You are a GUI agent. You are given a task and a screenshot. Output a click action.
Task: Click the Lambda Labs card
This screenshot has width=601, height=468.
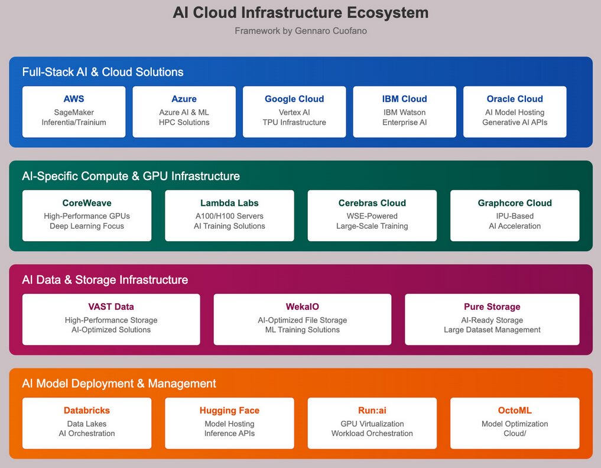[x=229, y=215]
